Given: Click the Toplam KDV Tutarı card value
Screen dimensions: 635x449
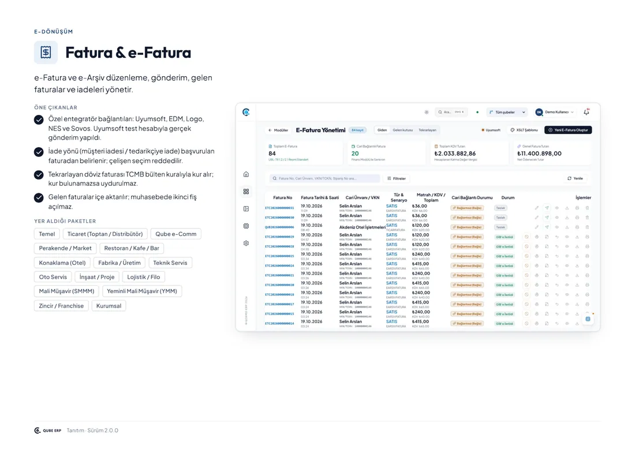Looking at the screenshot, I should (455, 154).
